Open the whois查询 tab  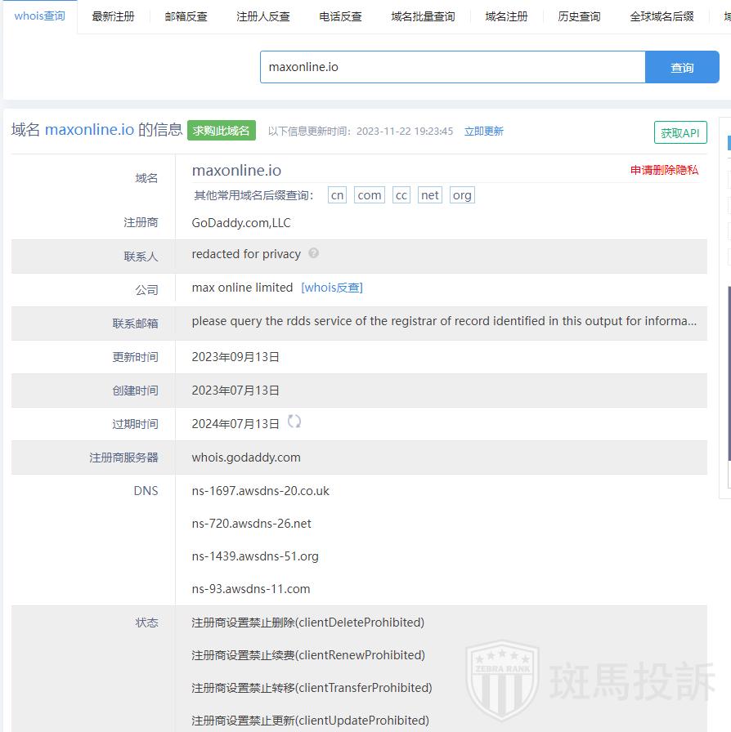[39, 16]
